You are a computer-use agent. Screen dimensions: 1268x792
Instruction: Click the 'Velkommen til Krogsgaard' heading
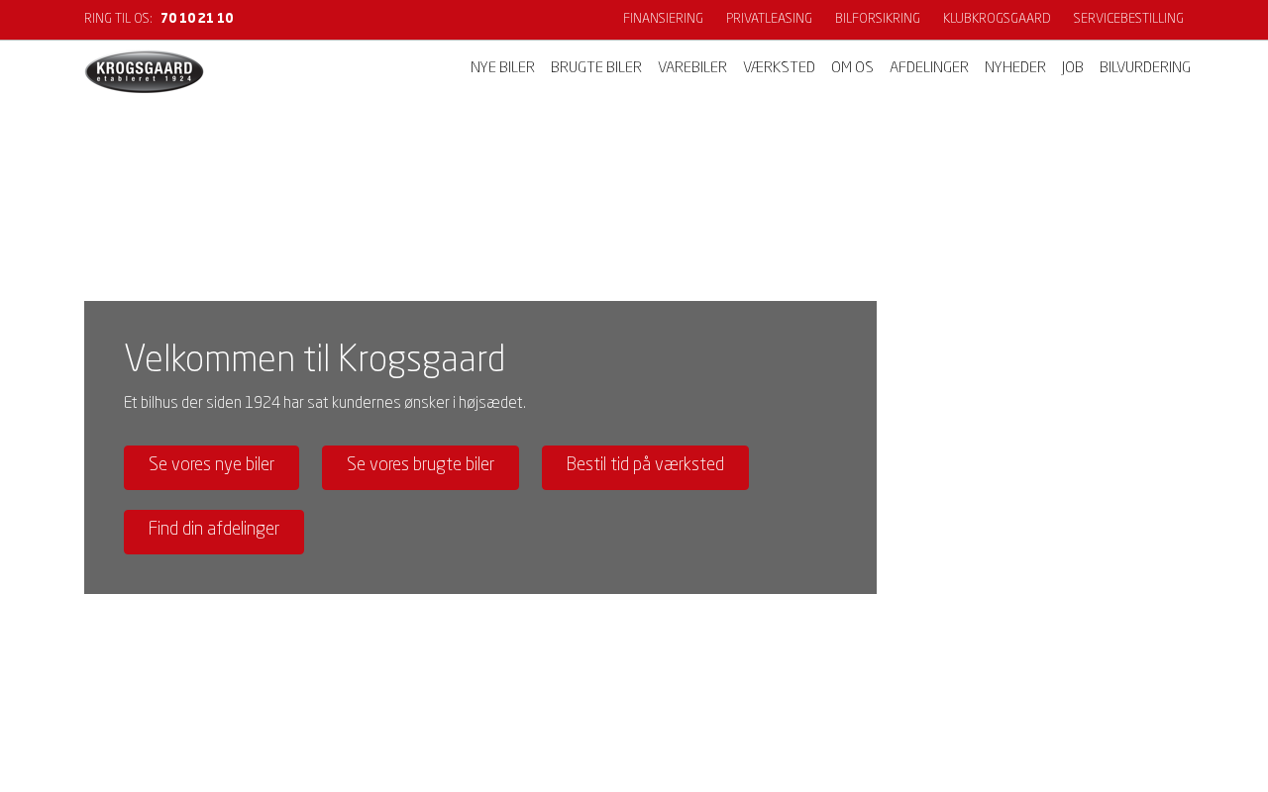pyautogui.click(x=315, y=359)
